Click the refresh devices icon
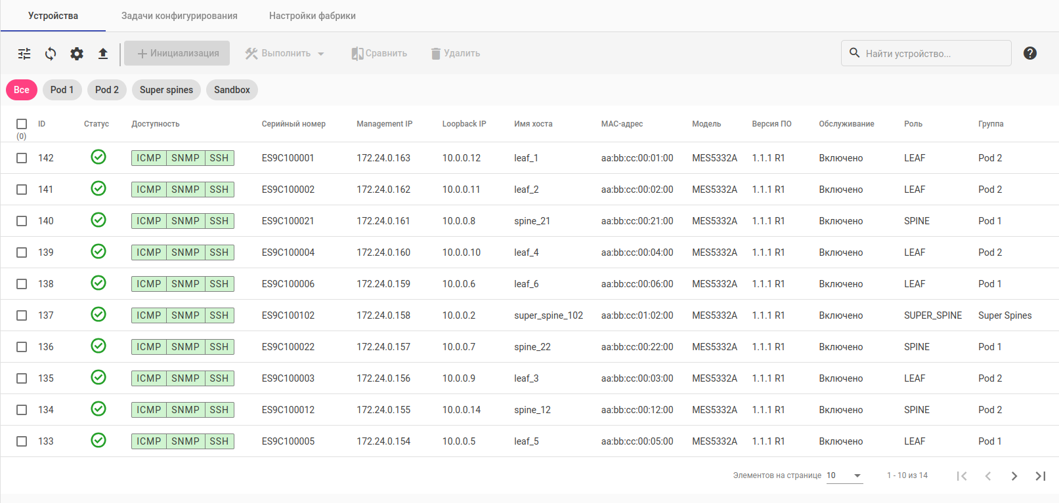This screenshot has height=503, width=1059. [x=51, y=54]
